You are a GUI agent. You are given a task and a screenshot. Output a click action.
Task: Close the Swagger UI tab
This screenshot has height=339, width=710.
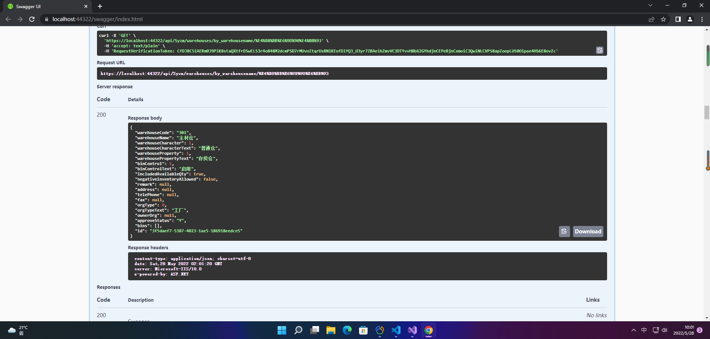tap(86, 6)
